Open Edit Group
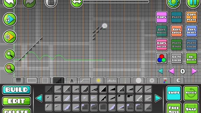 (177, 31)
